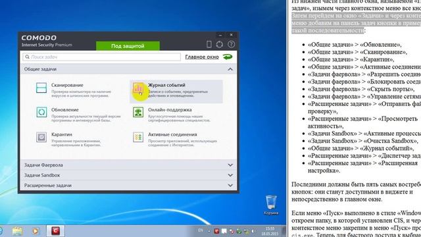Open the Сканирование scan icon
The width and height of the screenshot is (421, 237).
(x=41, y=88)
